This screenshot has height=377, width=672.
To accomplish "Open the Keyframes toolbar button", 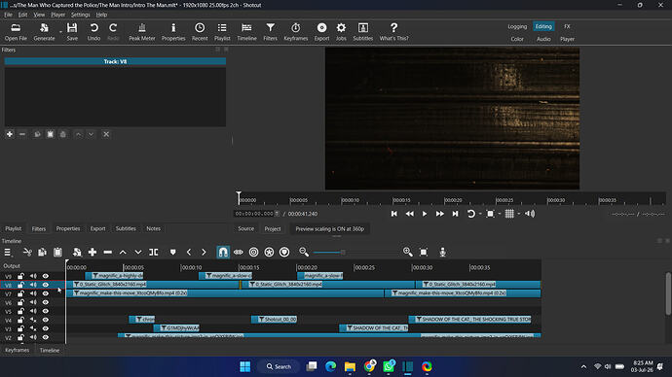I will tap(296, 32).
